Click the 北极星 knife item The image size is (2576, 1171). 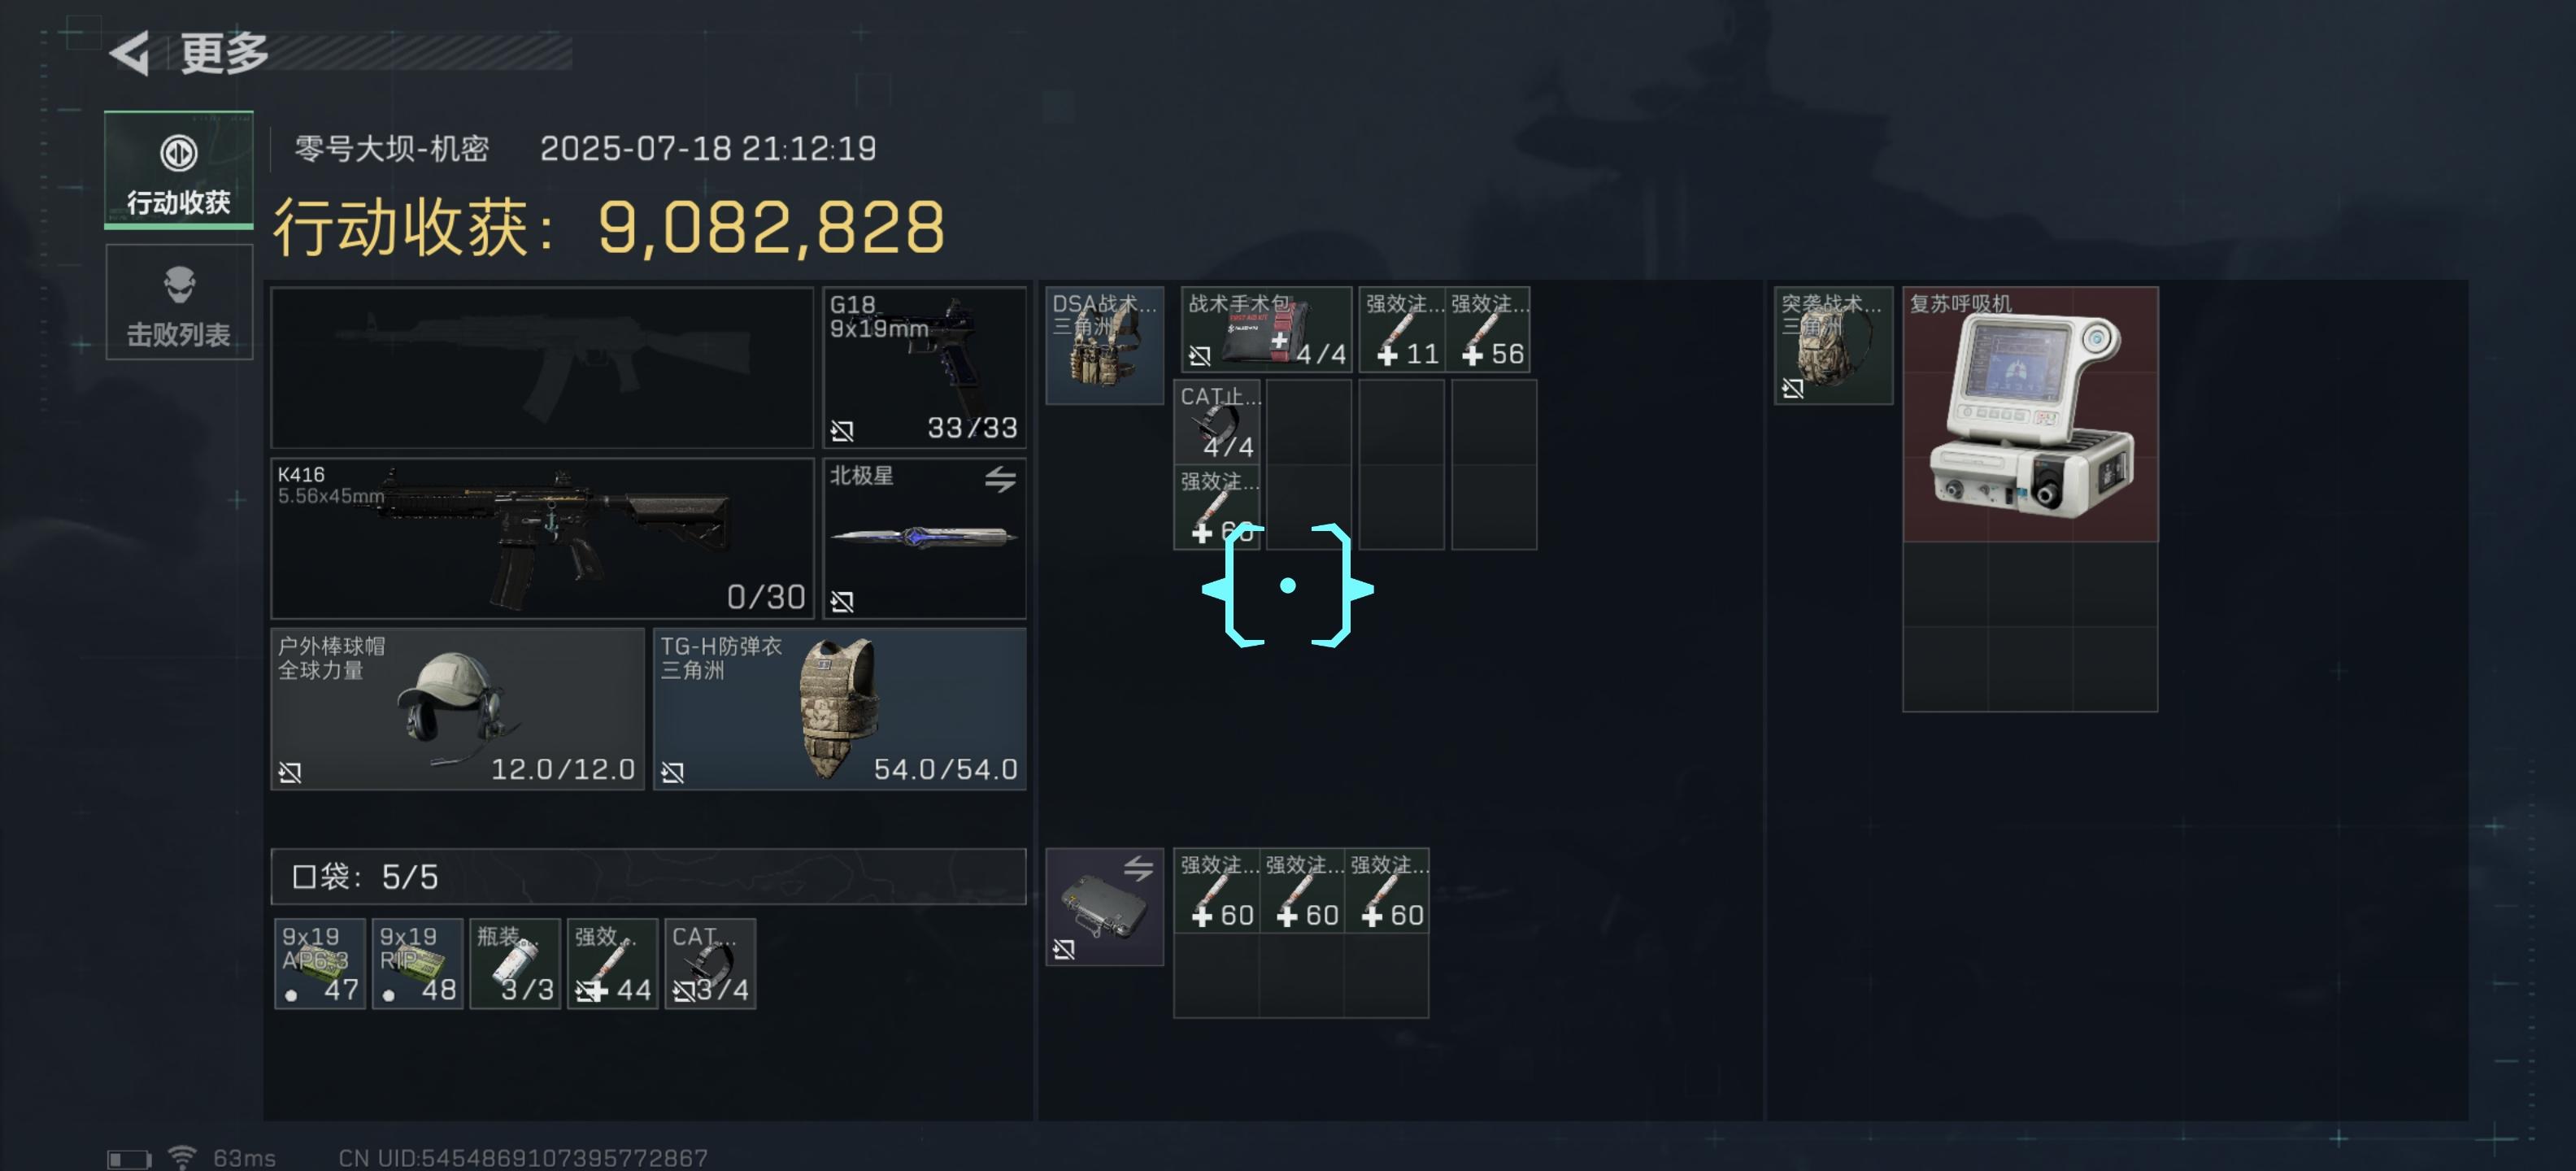(x=924, y=538)
